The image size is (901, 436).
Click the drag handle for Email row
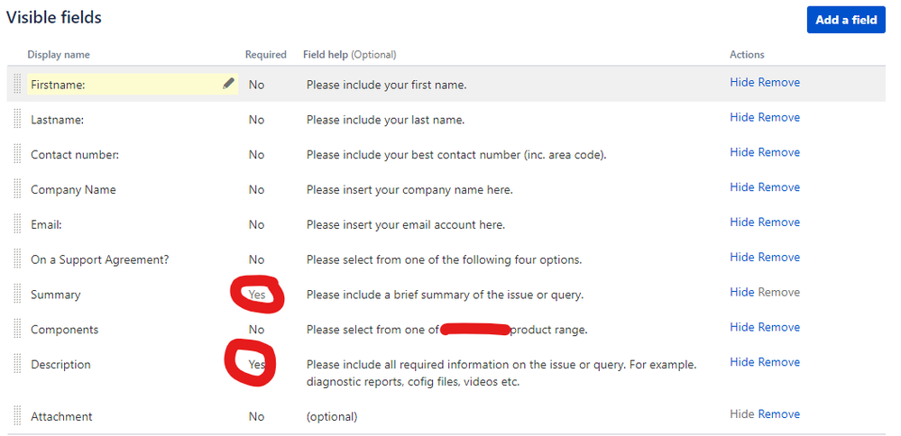tap(17, 224)
